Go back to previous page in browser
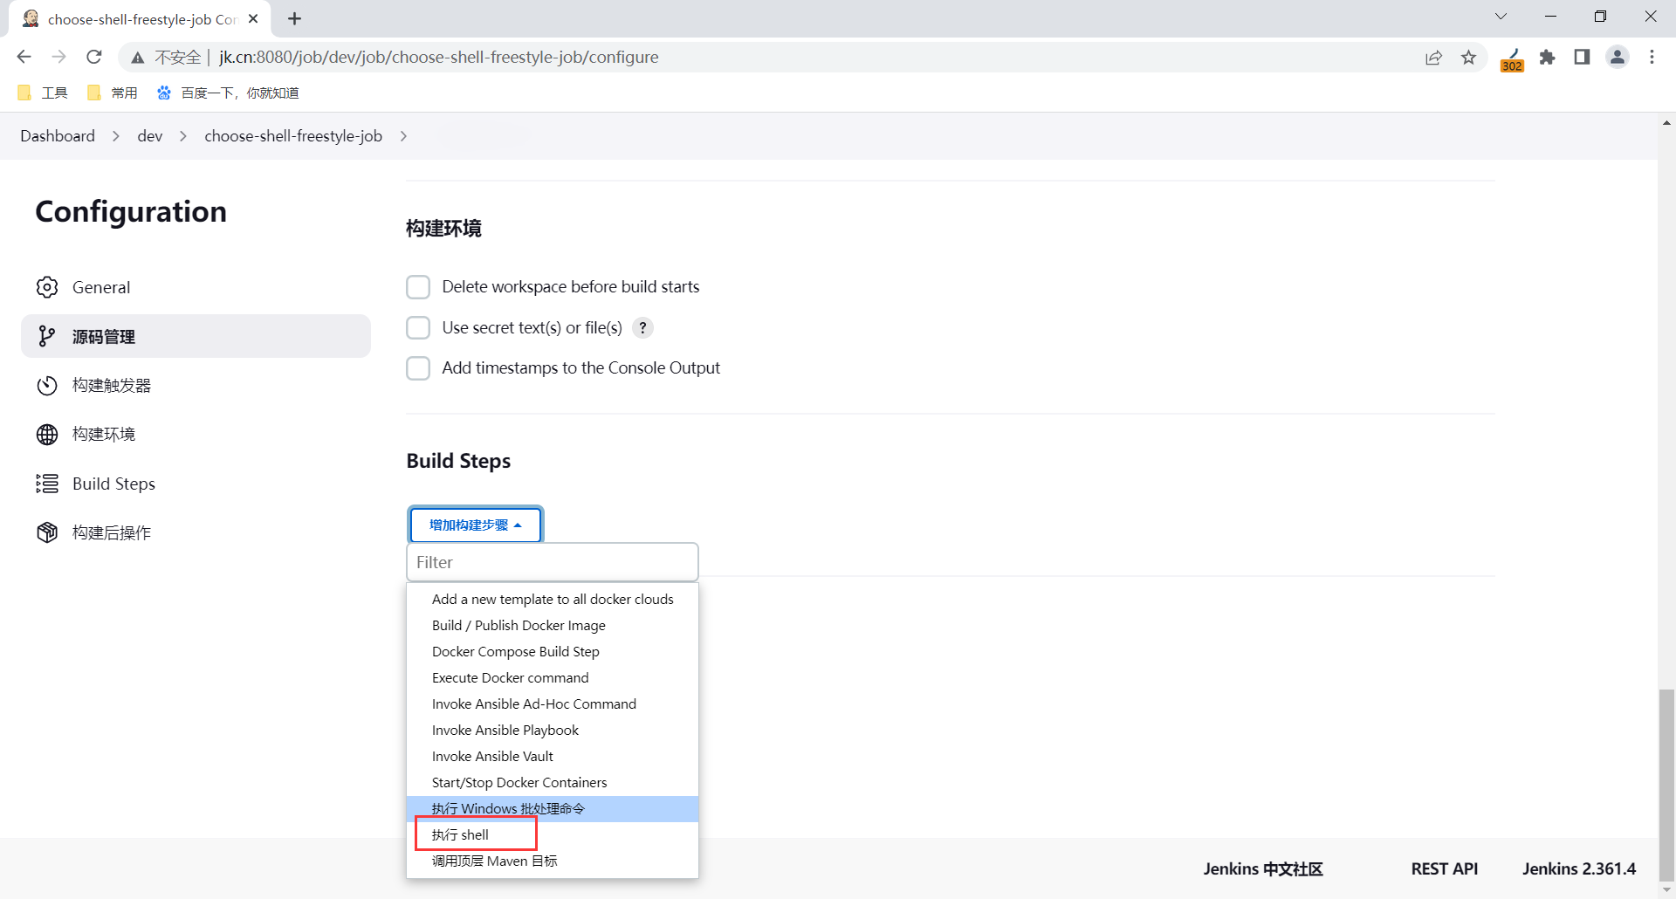The height and width of the screenshot is (899, 1676). pos(24,57)
